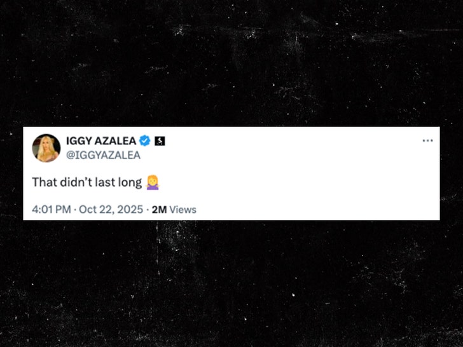Click the dot separator before 2M Views

[x=148, y=209]
